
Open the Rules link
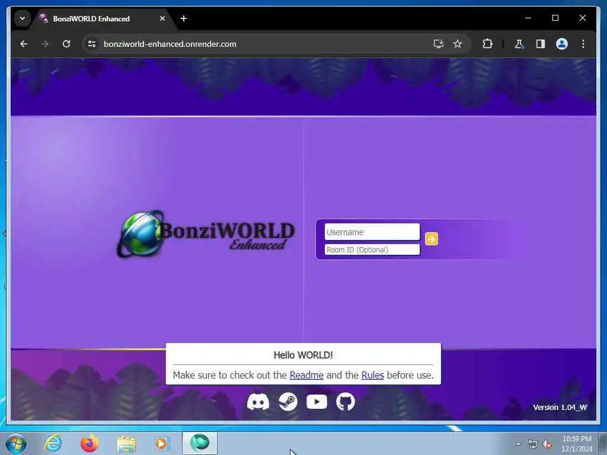click(x=372, y=375)
